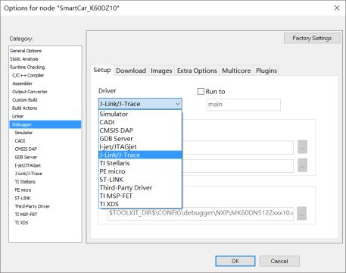
Task: Select Runtime Checking category
Action: pos(27,67)
